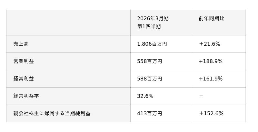
Task: Click the 親会社株主に帰属する当期純利益 label
Action: click(x=52, y=114)
